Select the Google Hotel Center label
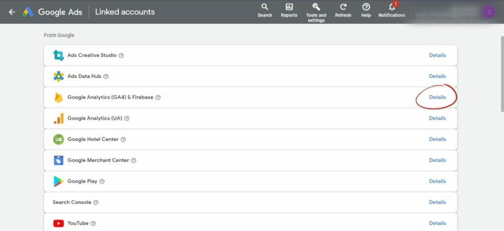This screenshot has height=231, width=504. pos(93,139)
